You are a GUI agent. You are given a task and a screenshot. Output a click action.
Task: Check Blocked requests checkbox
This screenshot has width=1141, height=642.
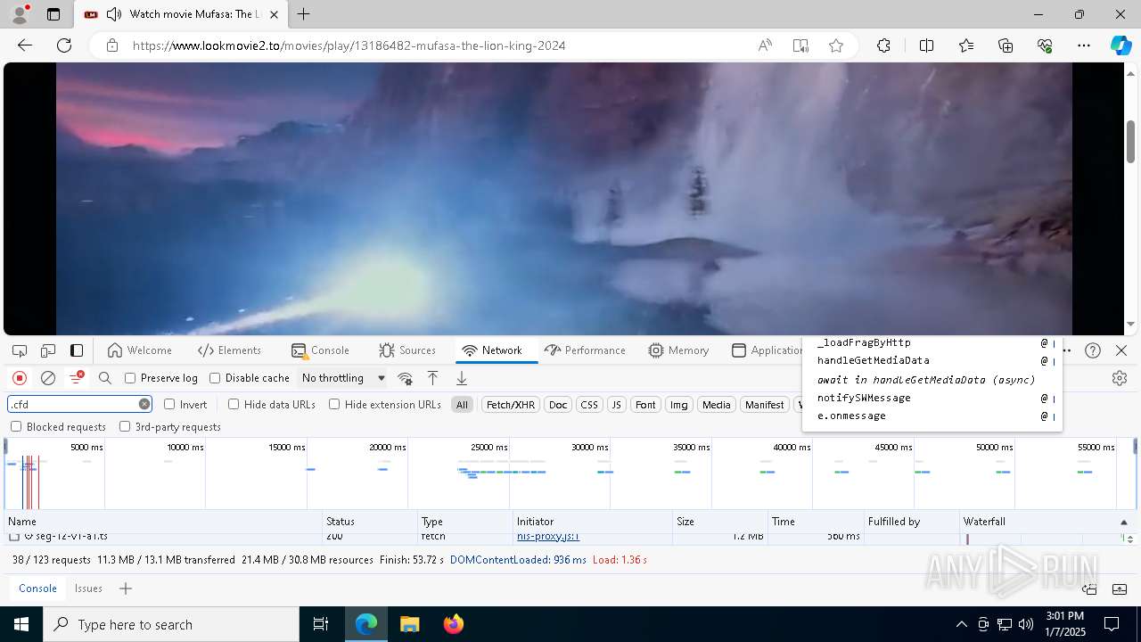point(16,427)
